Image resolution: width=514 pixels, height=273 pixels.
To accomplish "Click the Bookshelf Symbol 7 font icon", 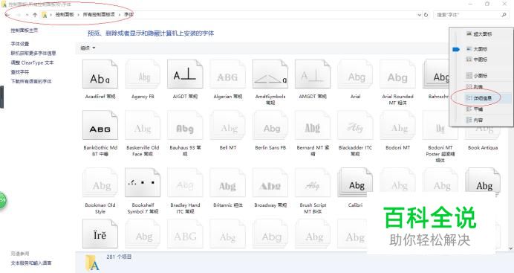I will 143,183.
